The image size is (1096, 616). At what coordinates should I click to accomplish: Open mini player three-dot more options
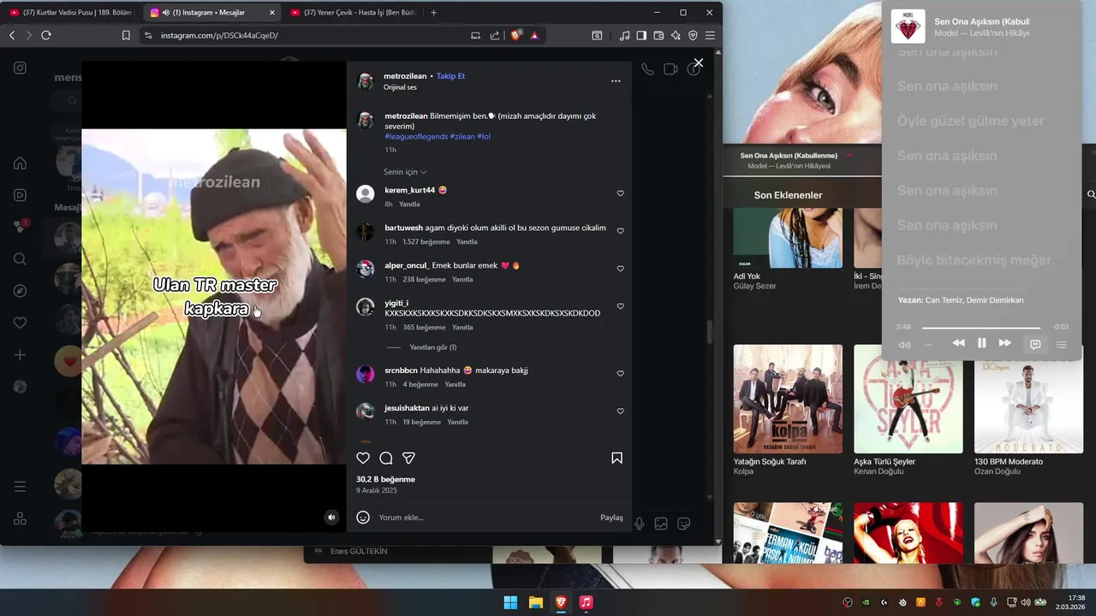click(x=928, y=345)
